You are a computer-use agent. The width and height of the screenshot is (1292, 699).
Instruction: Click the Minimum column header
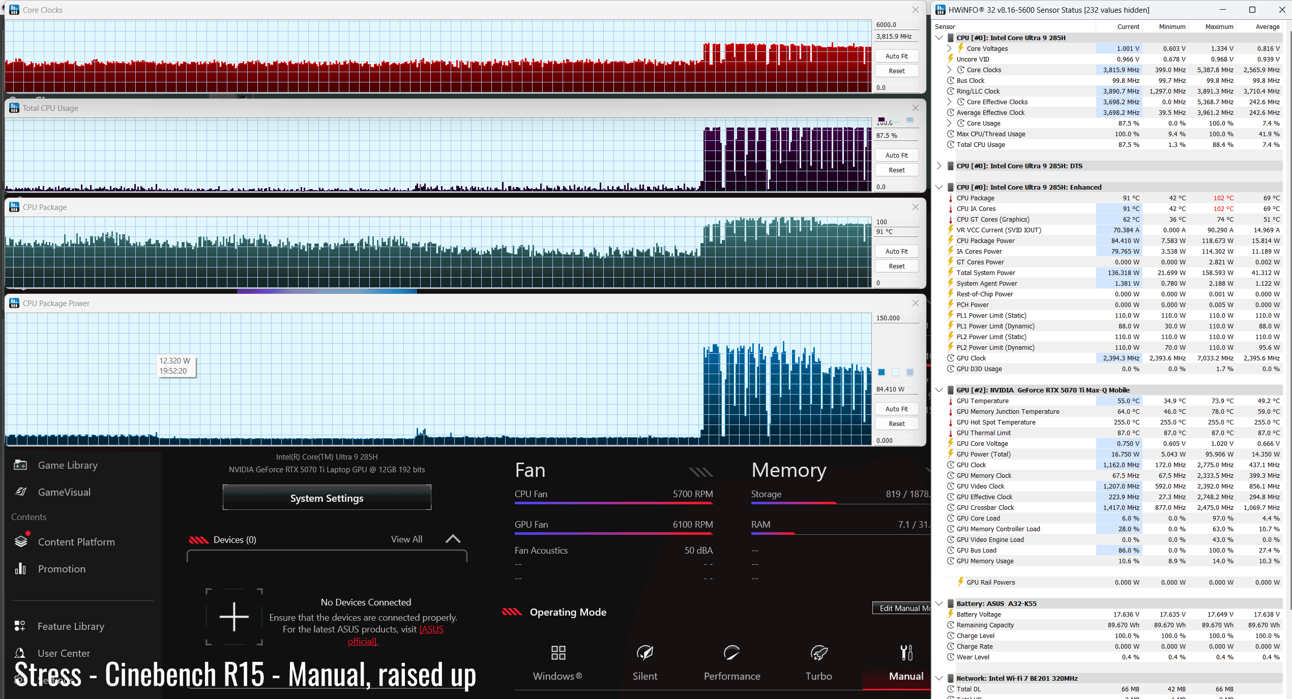click(1165, 26)
